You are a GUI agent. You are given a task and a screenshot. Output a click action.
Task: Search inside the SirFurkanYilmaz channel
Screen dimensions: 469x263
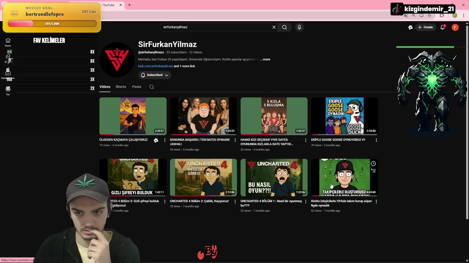[151, 87]
